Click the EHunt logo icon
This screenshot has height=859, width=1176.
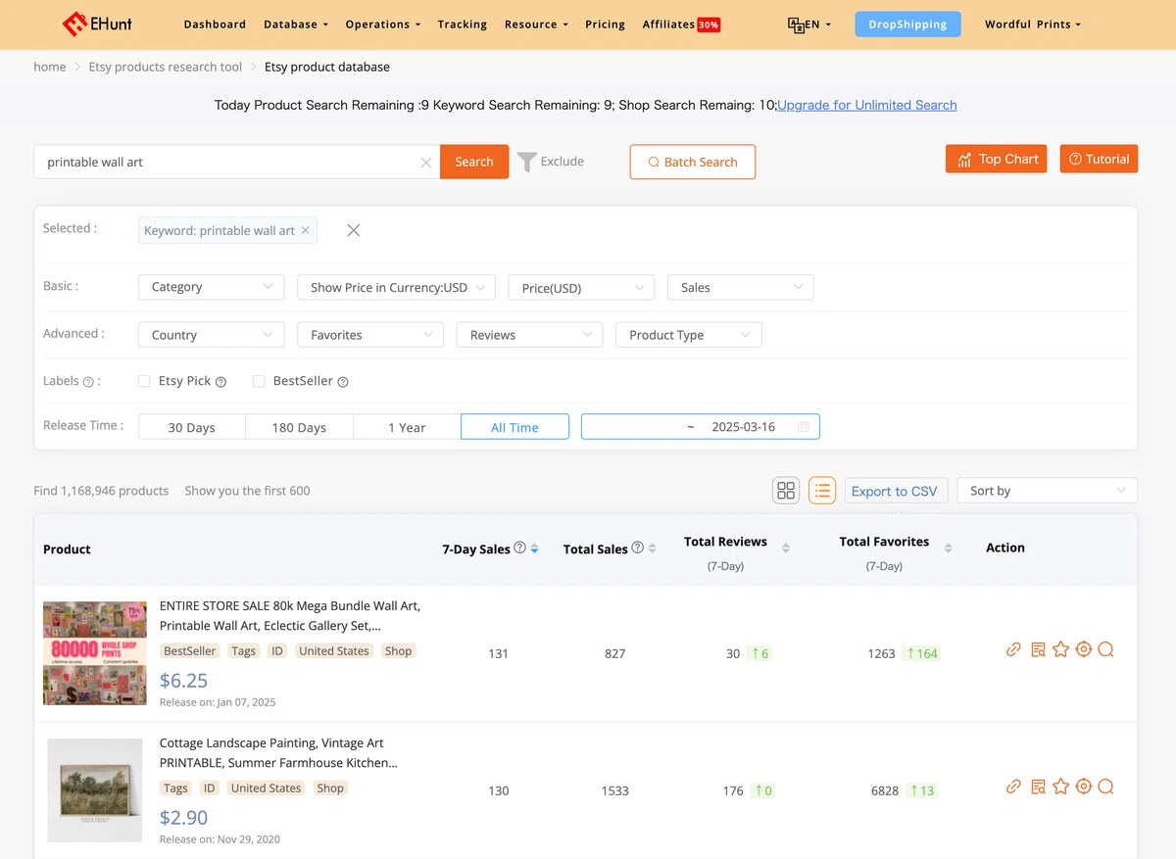coord(73,24)
